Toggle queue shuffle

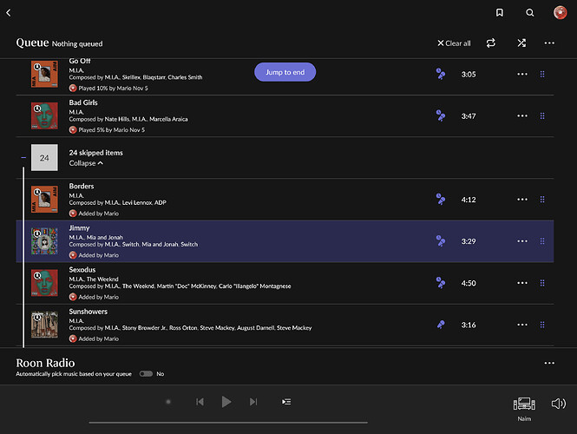[521, 43]
